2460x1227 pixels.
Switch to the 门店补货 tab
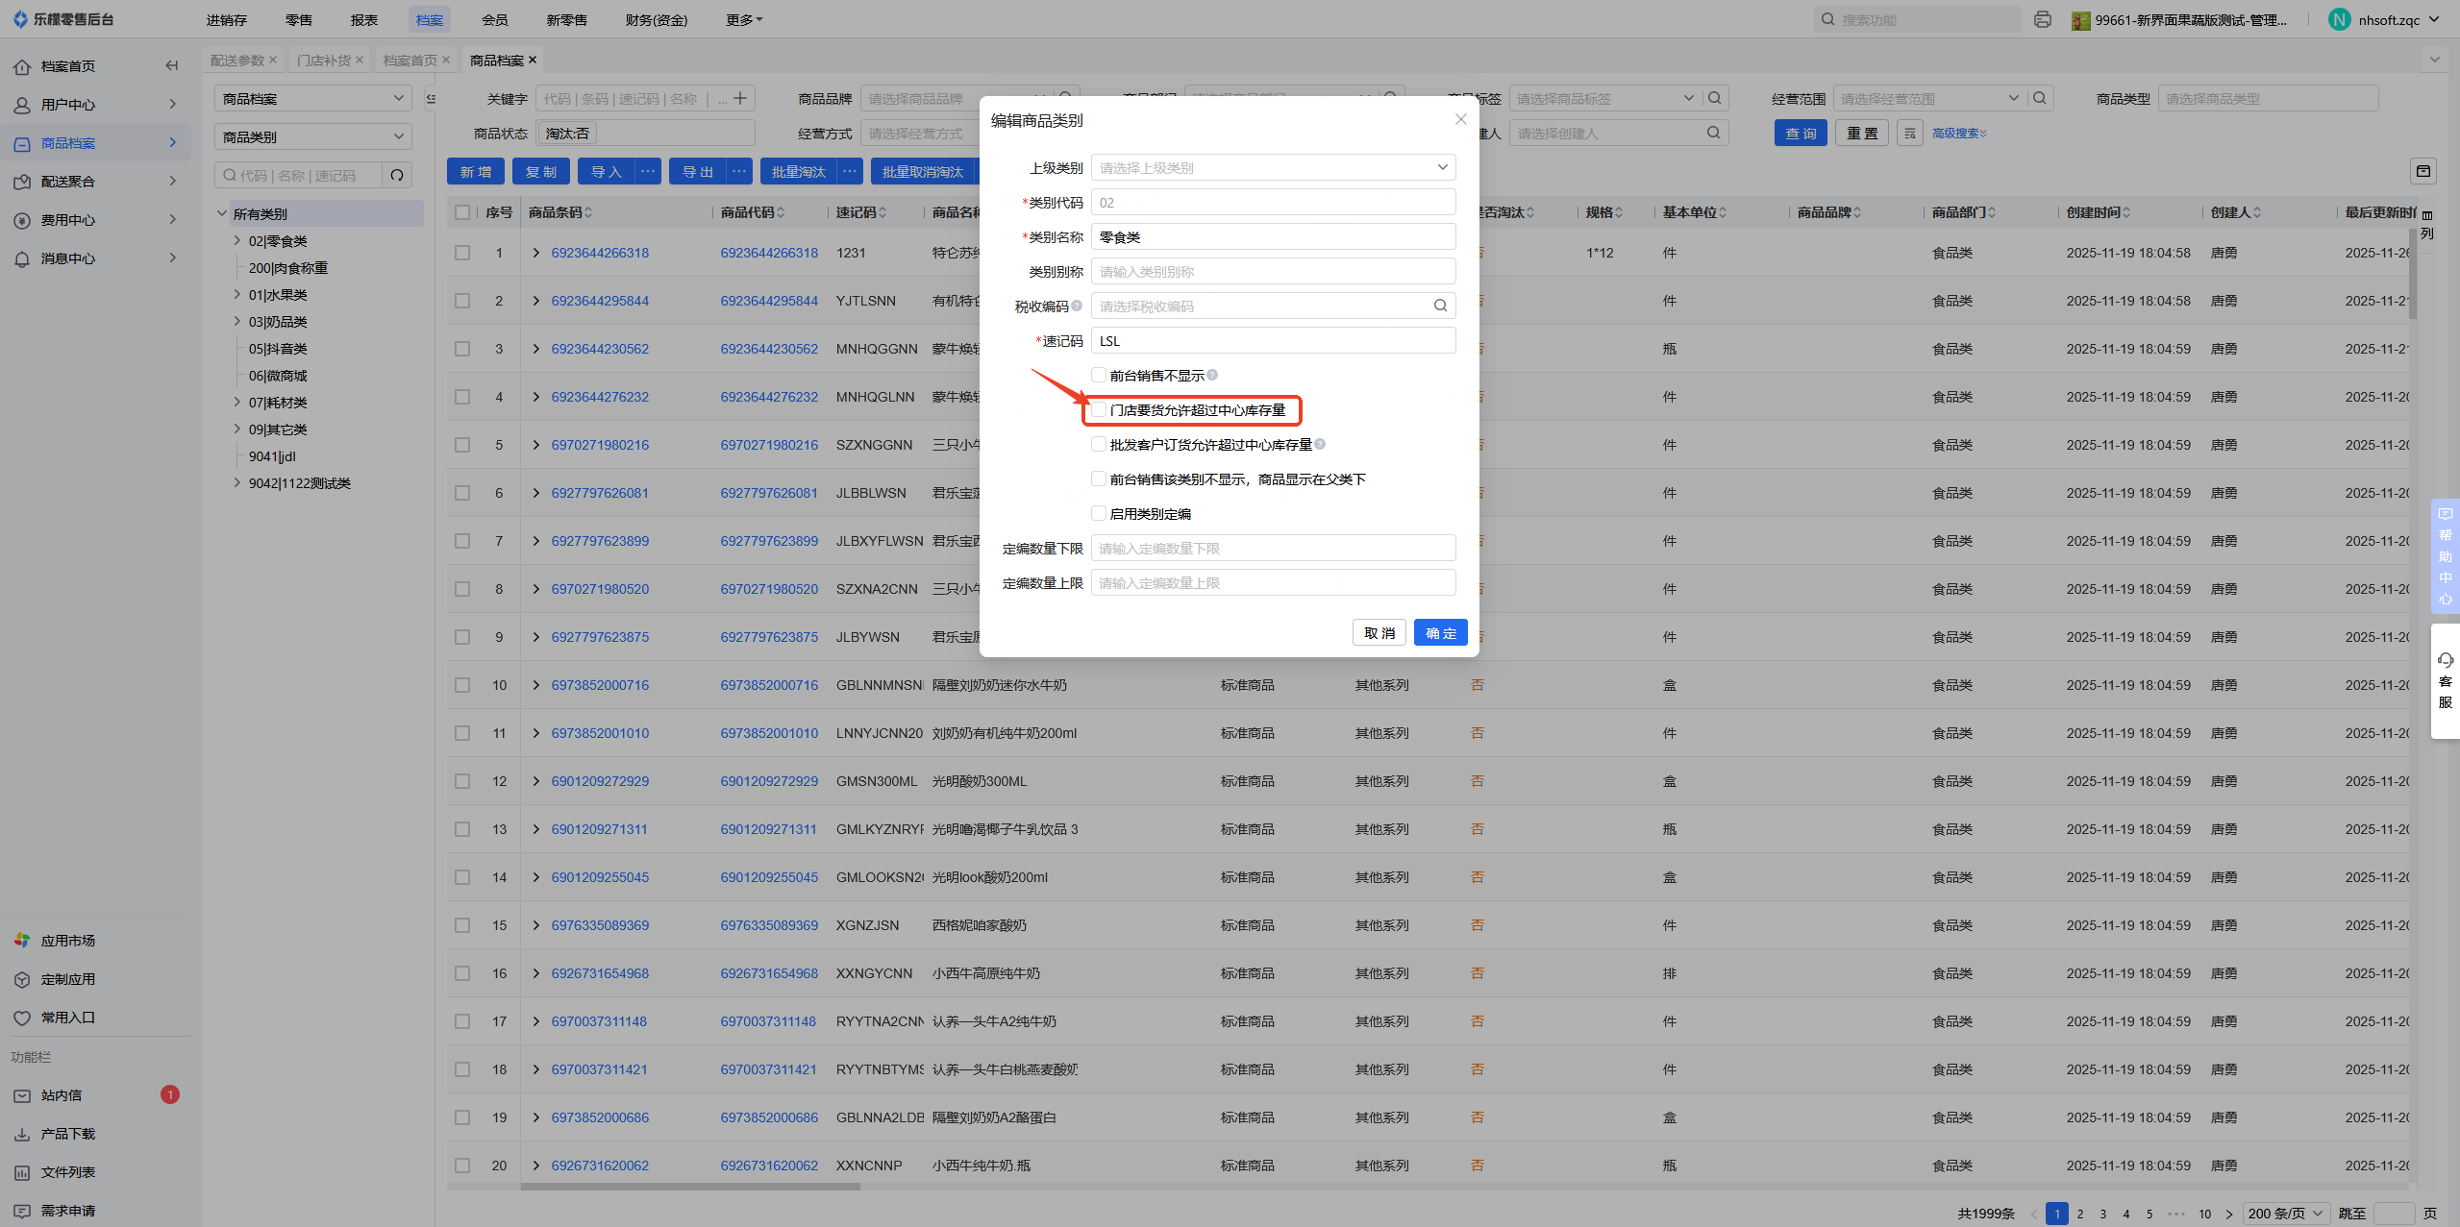coord(324,61)
